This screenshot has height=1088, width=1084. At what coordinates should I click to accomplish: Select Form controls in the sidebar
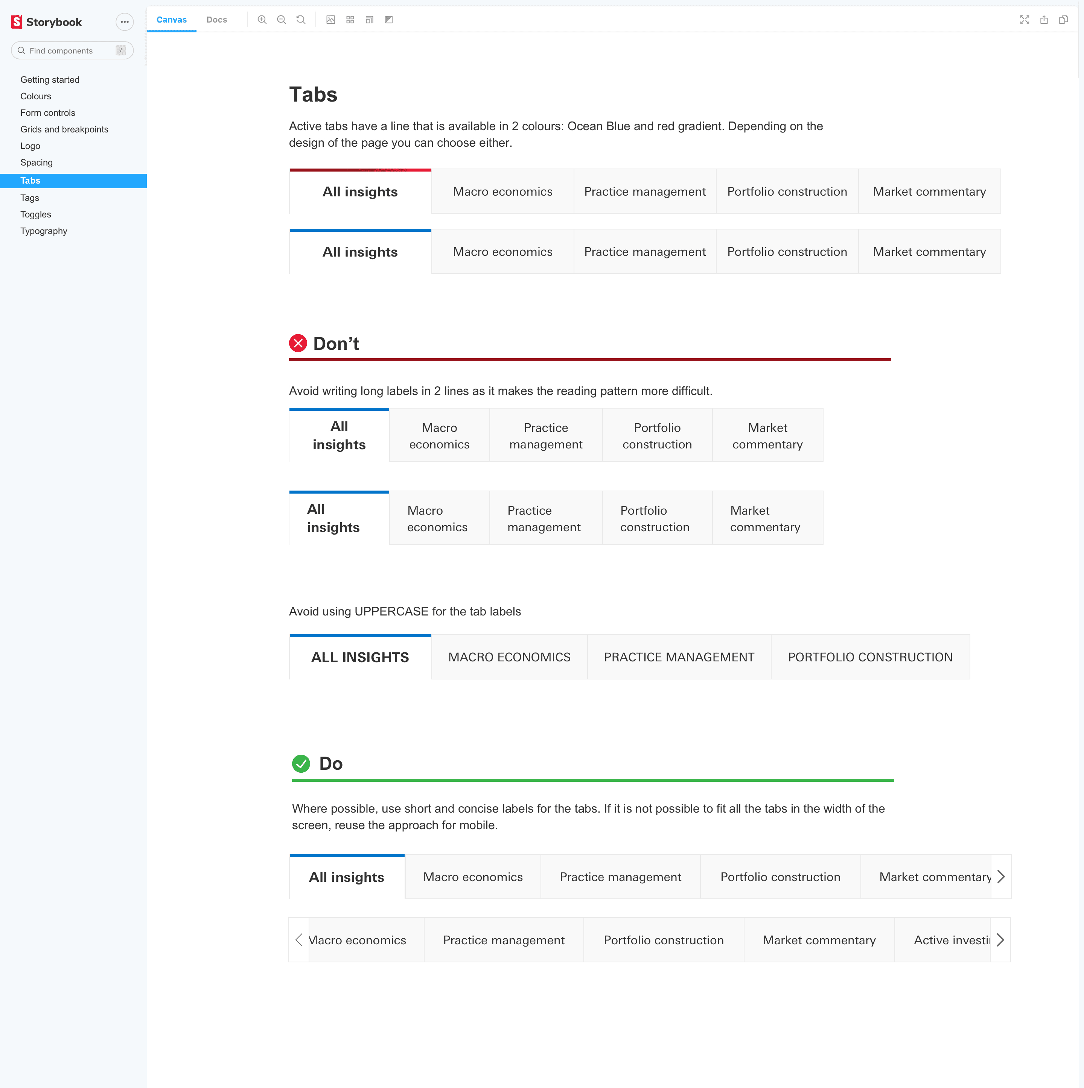tap(47, 112)
